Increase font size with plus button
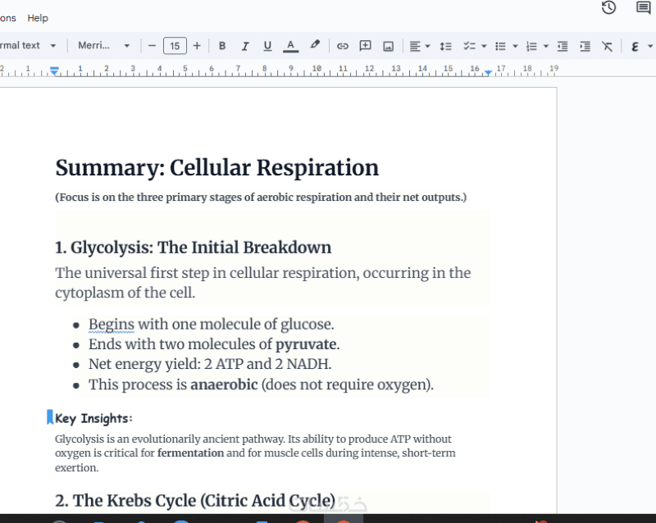This screenshot has width=656, height=523. 197,46
